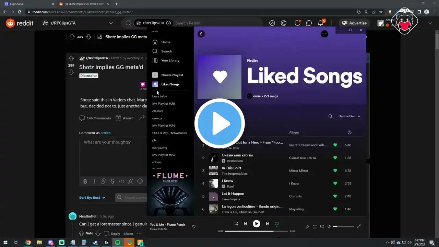Open the classics playlist

point(158,111)
